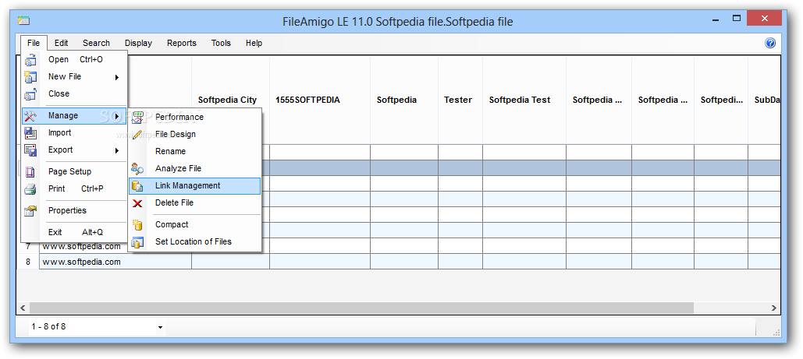
Task: Select Properties in the File menu
Action: 74,210
